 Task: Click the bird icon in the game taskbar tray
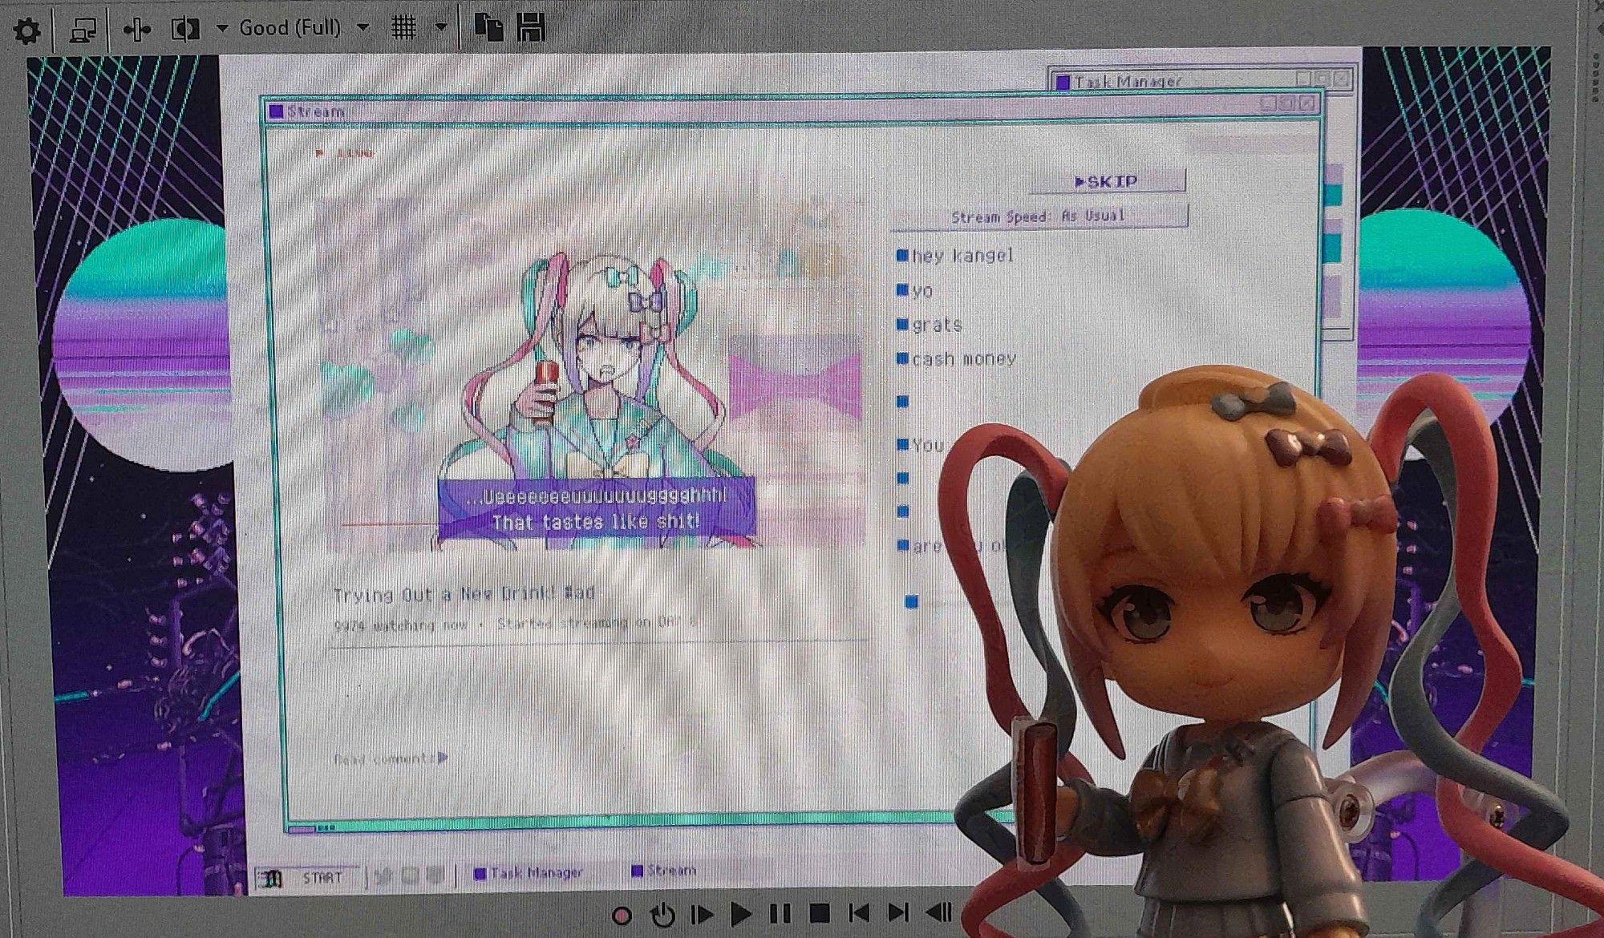[x=383, y=875]
